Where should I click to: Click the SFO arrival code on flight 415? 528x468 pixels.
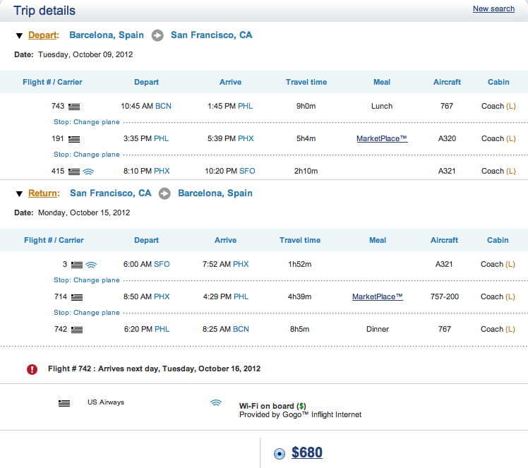coord(246,171)
